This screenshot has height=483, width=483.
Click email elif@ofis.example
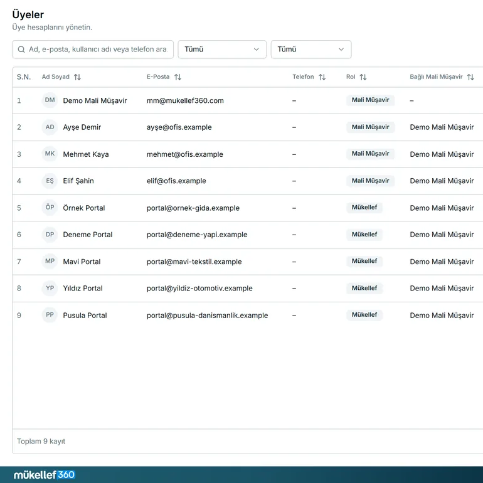176,181
